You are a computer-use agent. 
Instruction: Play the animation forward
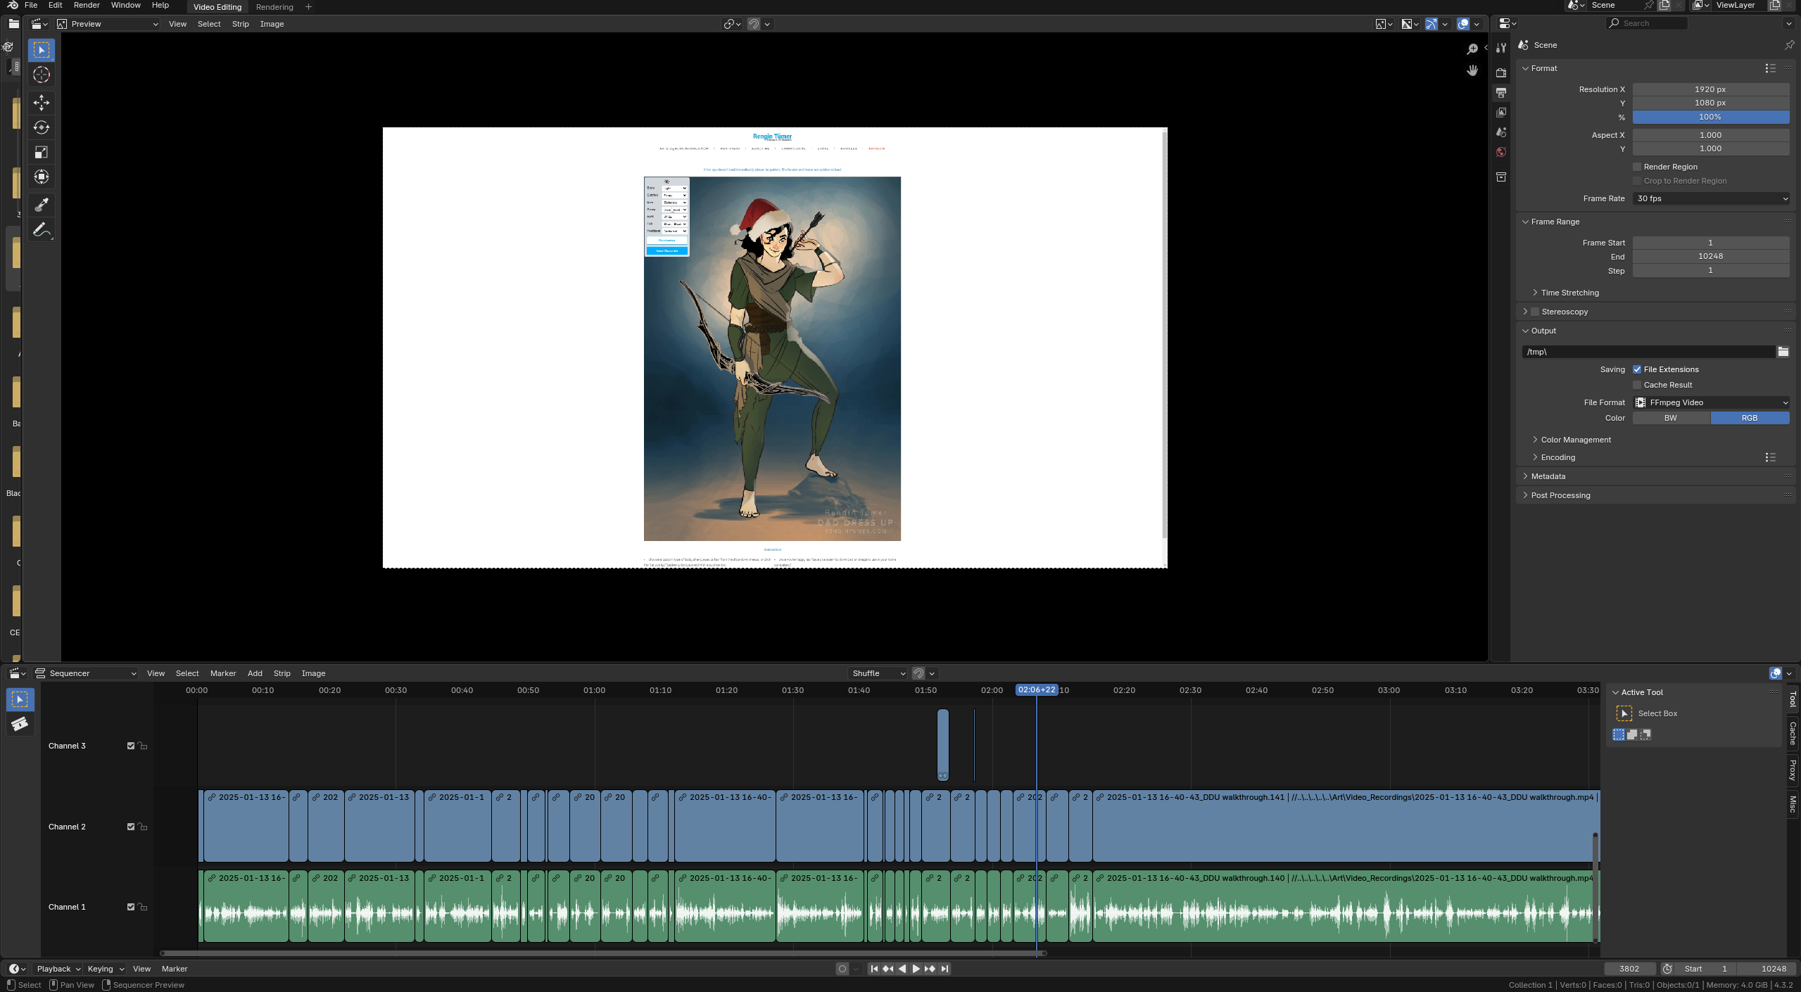click(x=916, y=969)
